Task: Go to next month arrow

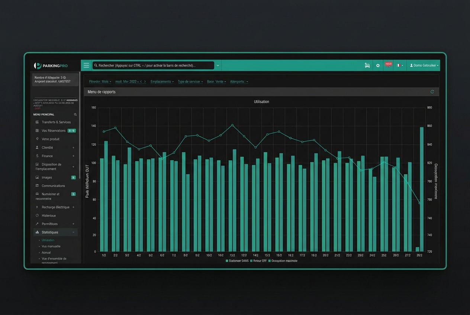Action: [x=145, y=81]
